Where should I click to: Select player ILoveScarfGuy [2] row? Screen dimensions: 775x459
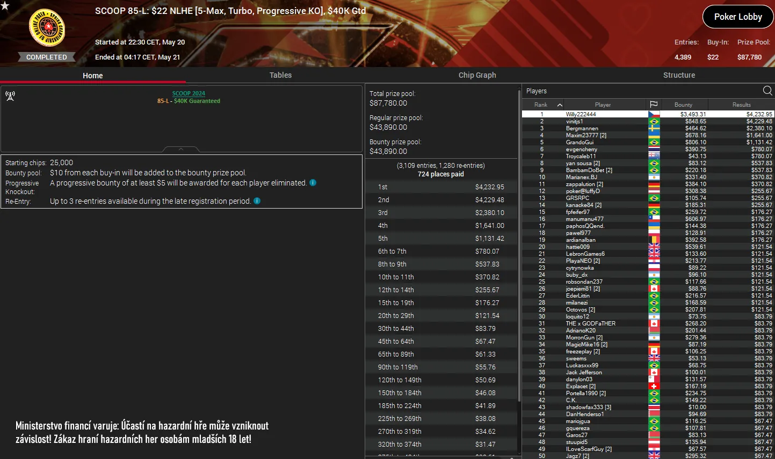pos(648,449)
